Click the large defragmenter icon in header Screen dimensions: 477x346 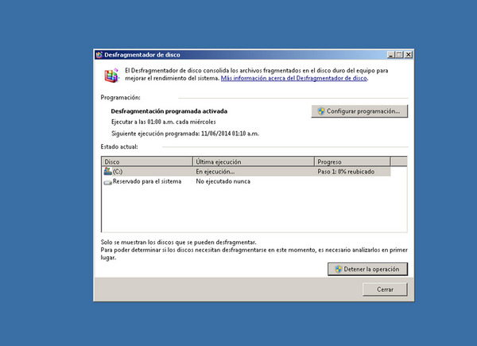pos(111,76)
